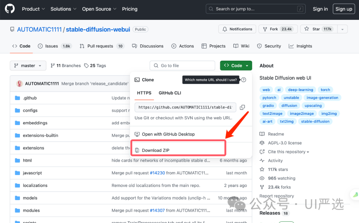Click the Go to file search field
Image resolution: width=359 pixels, height=223 pixels.
click(182, 66)
